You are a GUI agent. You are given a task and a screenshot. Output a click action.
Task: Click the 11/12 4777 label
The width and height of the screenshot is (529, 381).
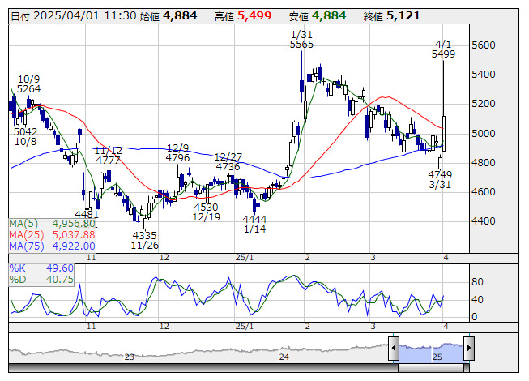[108, 155]
